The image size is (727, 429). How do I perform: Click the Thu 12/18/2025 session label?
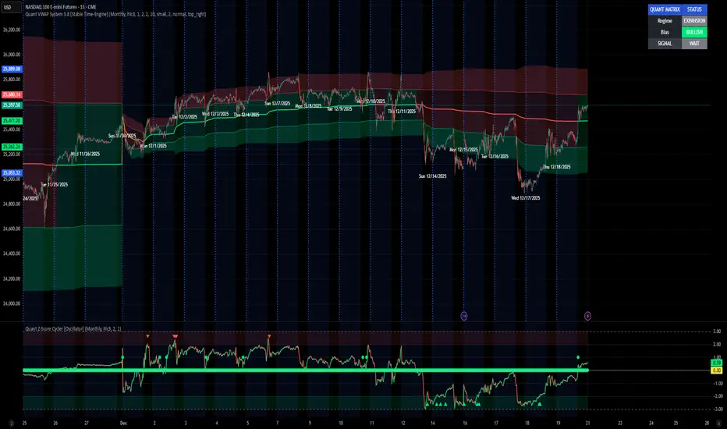click(557, 167)
